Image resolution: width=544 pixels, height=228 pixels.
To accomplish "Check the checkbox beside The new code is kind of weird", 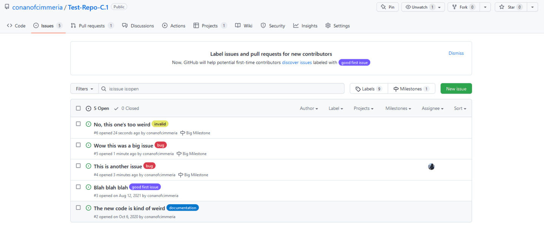I will 78,207.
